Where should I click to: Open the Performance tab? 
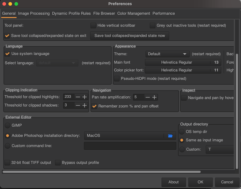[x=163, y=14]
